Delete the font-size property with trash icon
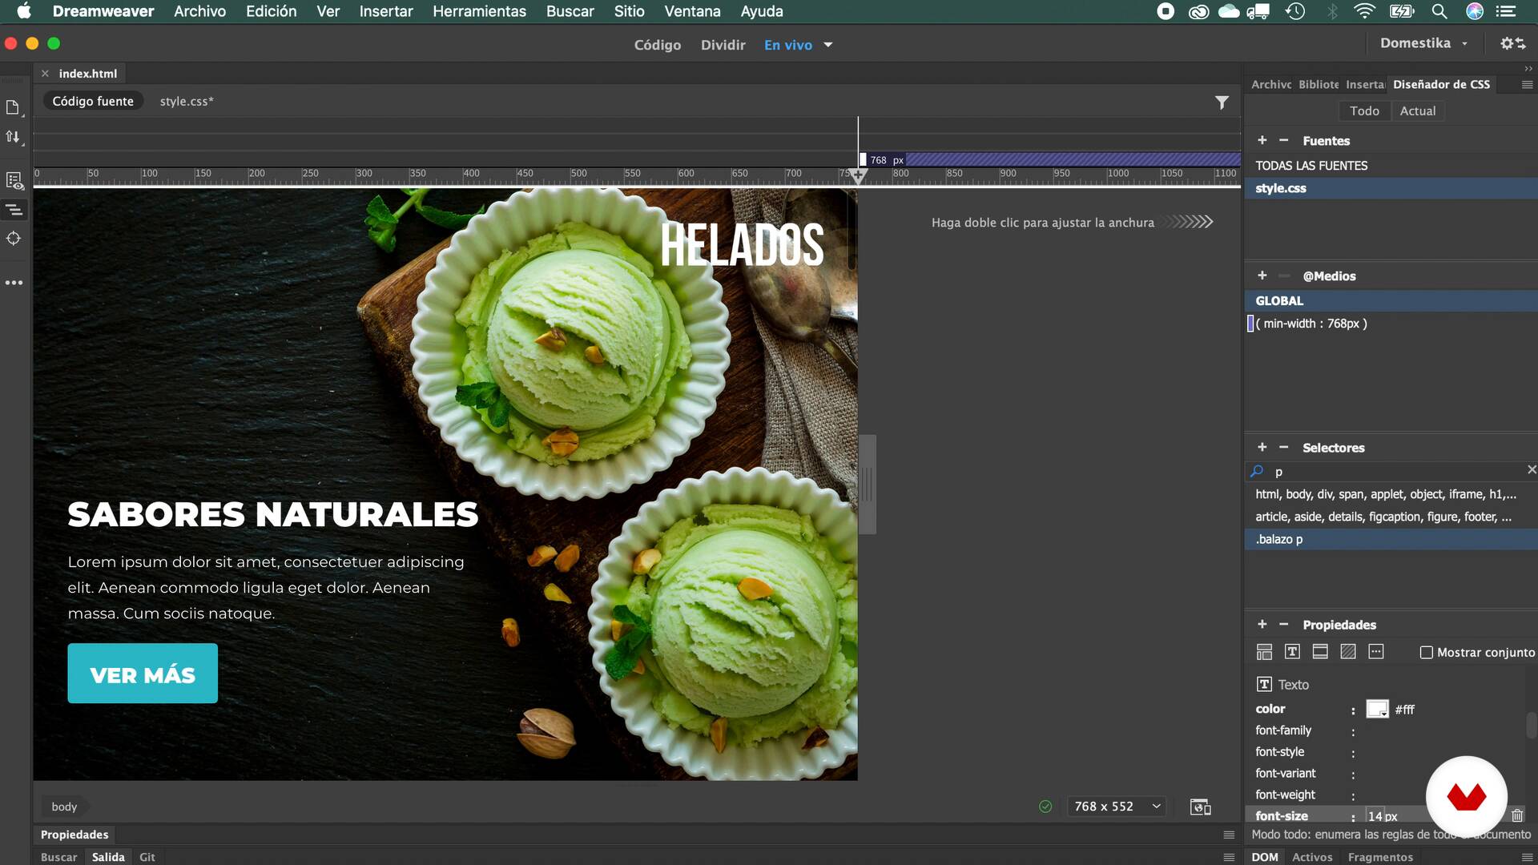Viewport: 1538px width, 865px height. point(1517,815)
